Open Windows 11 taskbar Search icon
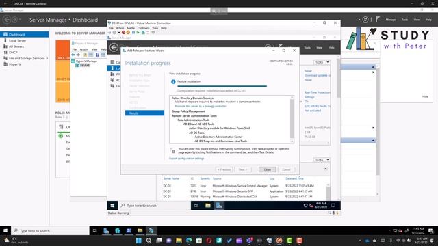The height and width of the screenshot is (246, 438). point(149,241)
